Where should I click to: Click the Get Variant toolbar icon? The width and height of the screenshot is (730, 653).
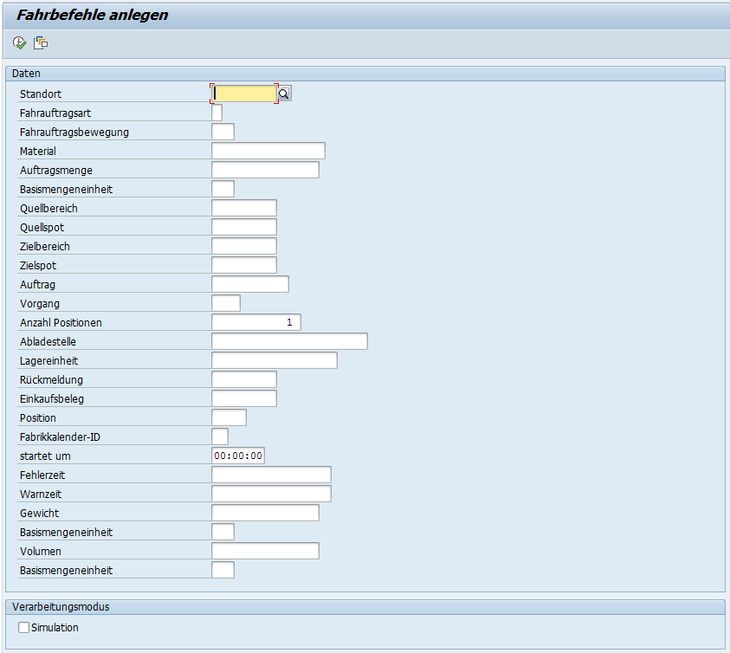[41, 42]
